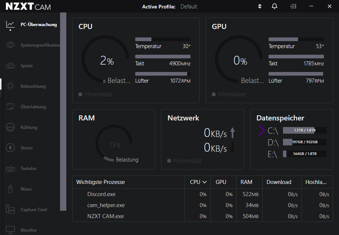The height and width of the screenshot is (235, 339).
Task: Open the Kühlung cooling icon
Action: [10, 127]
